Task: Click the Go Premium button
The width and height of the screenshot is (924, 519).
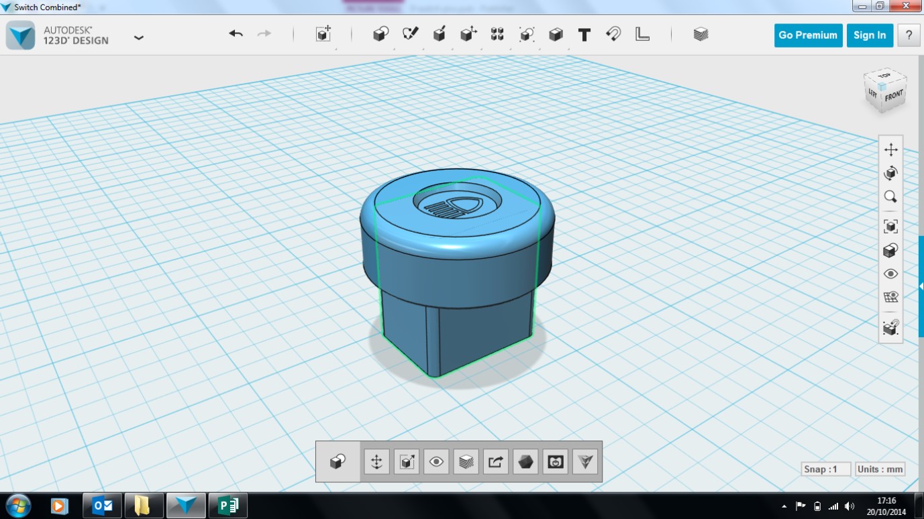Action: click(x=808, y=36)
